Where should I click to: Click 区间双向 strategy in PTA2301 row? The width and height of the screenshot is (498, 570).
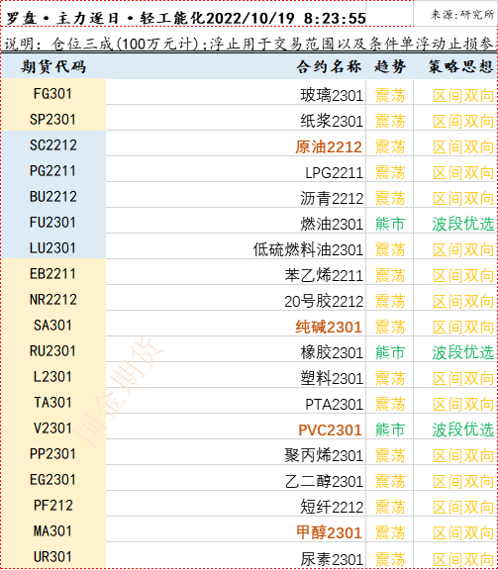(463, 404)
